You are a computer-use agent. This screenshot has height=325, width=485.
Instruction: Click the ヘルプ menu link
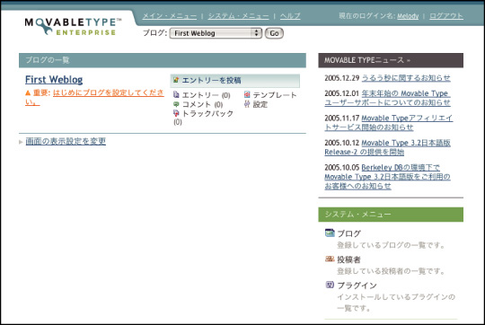click(x=290, y=16)
